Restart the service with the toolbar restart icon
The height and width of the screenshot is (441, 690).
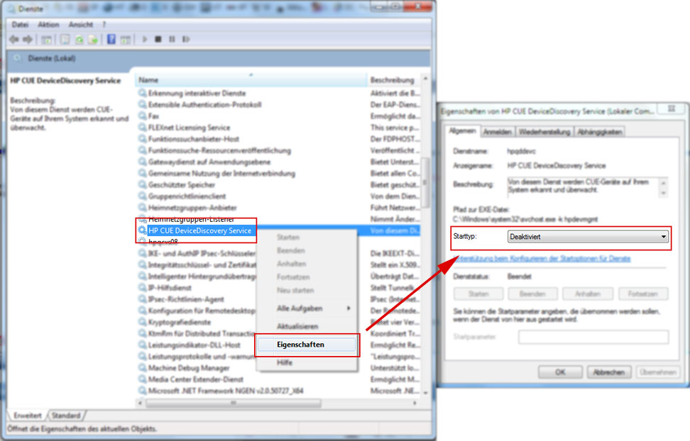[x=186, y=39]
